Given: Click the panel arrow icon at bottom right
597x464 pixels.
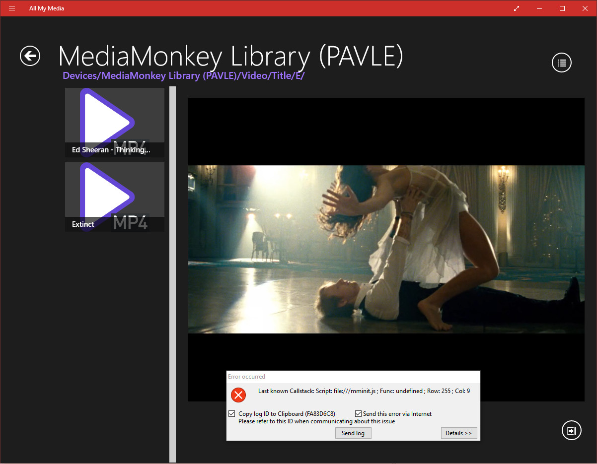Looking at the screenshot, I should point(571,430).
